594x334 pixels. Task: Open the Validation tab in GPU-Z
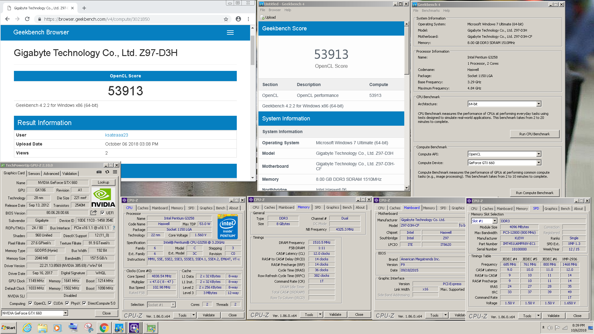point(70,174)
